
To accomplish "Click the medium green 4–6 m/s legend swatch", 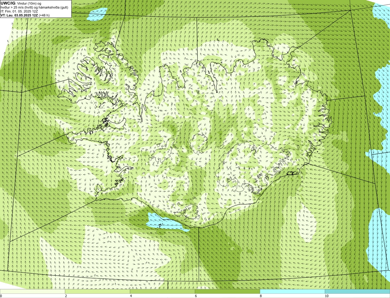I will 162,292.
